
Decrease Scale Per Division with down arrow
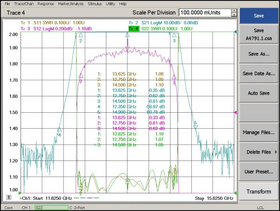(234, 15)
